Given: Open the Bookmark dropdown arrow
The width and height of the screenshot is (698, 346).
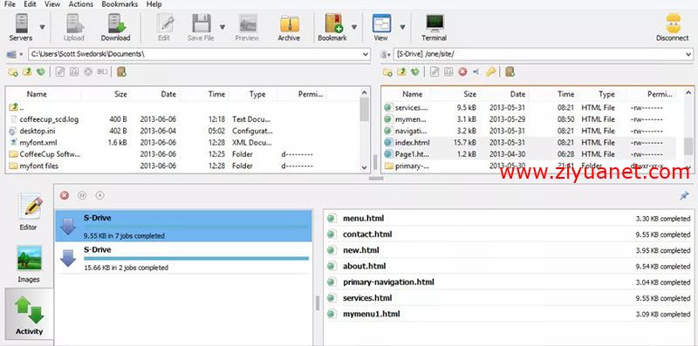Looking at the screenshot, I should click(354, 27).
